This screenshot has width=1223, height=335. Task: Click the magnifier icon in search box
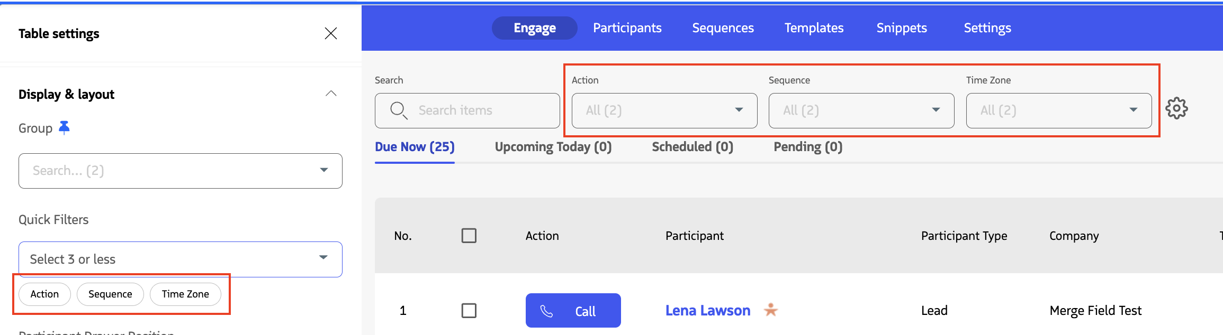coord(398,110)
